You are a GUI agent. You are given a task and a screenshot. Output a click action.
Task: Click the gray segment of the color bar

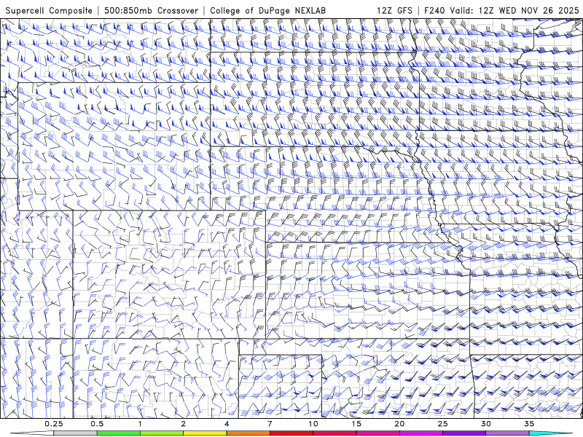(x=75, y=433)
